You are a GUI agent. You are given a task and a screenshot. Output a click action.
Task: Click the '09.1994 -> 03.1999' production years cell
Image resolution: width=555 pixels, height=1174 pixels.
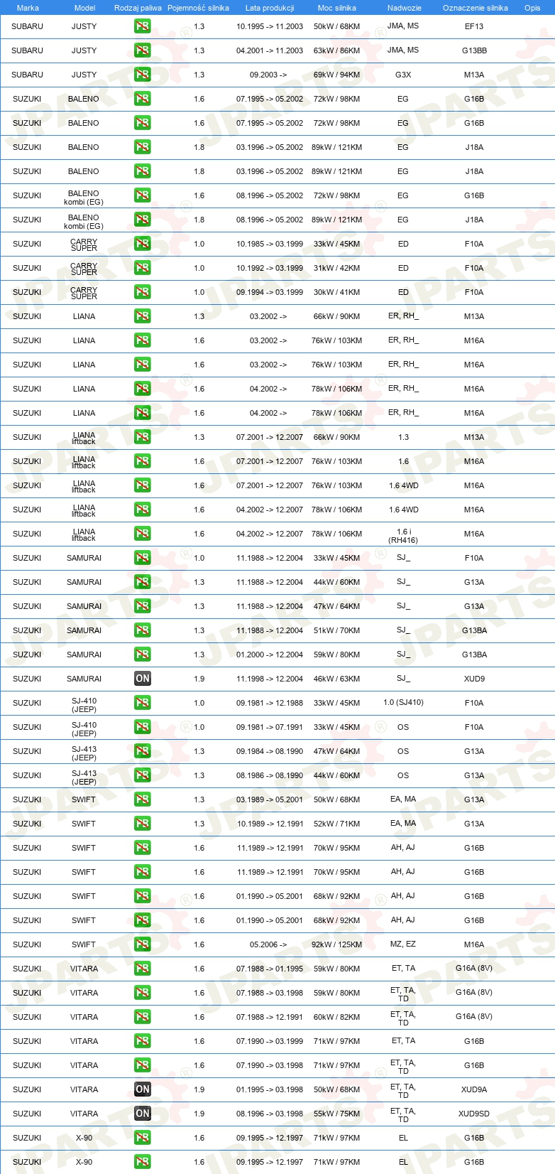(270, 292)
